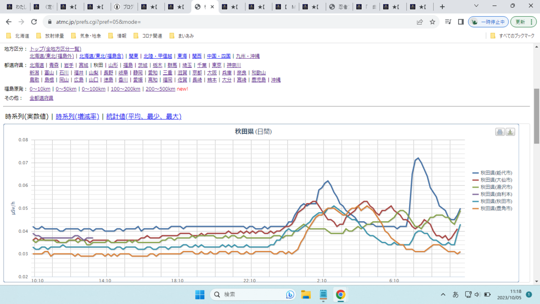Image resolution: width=540 pixels, height=304 pixels.
Task: Open the 北海道 prefecture link
Action: (x=36, y=65)
